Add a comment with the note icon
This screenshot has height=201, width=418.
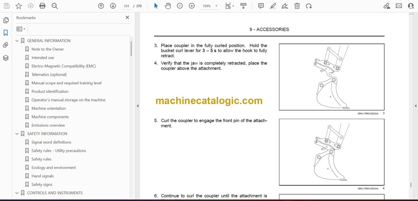point(261,6)
